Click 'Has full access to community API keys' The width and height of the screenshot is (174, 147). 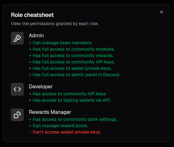pos(72,62)
